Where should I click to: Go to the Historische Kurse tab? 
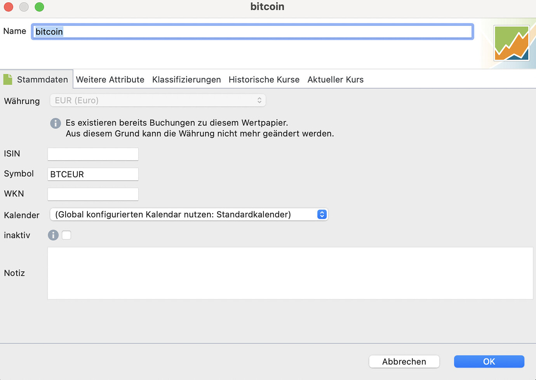(x=264, y=79)
